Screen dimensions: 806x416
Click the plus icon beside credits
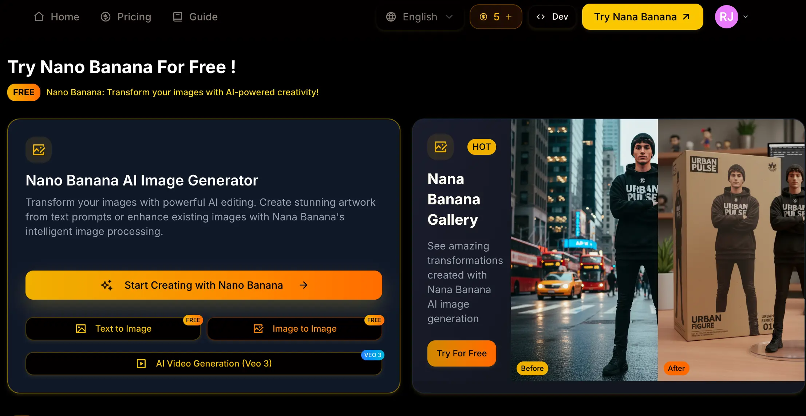point(509,17)
